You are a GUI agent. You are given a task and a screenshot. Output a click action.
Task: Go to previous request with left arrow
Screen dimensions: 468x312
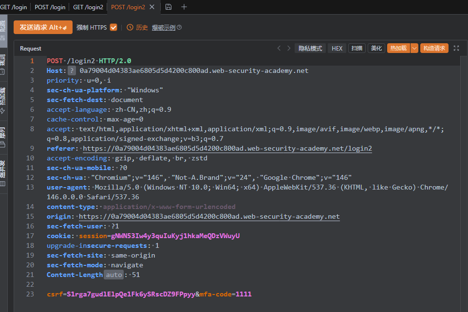point(279,48)
